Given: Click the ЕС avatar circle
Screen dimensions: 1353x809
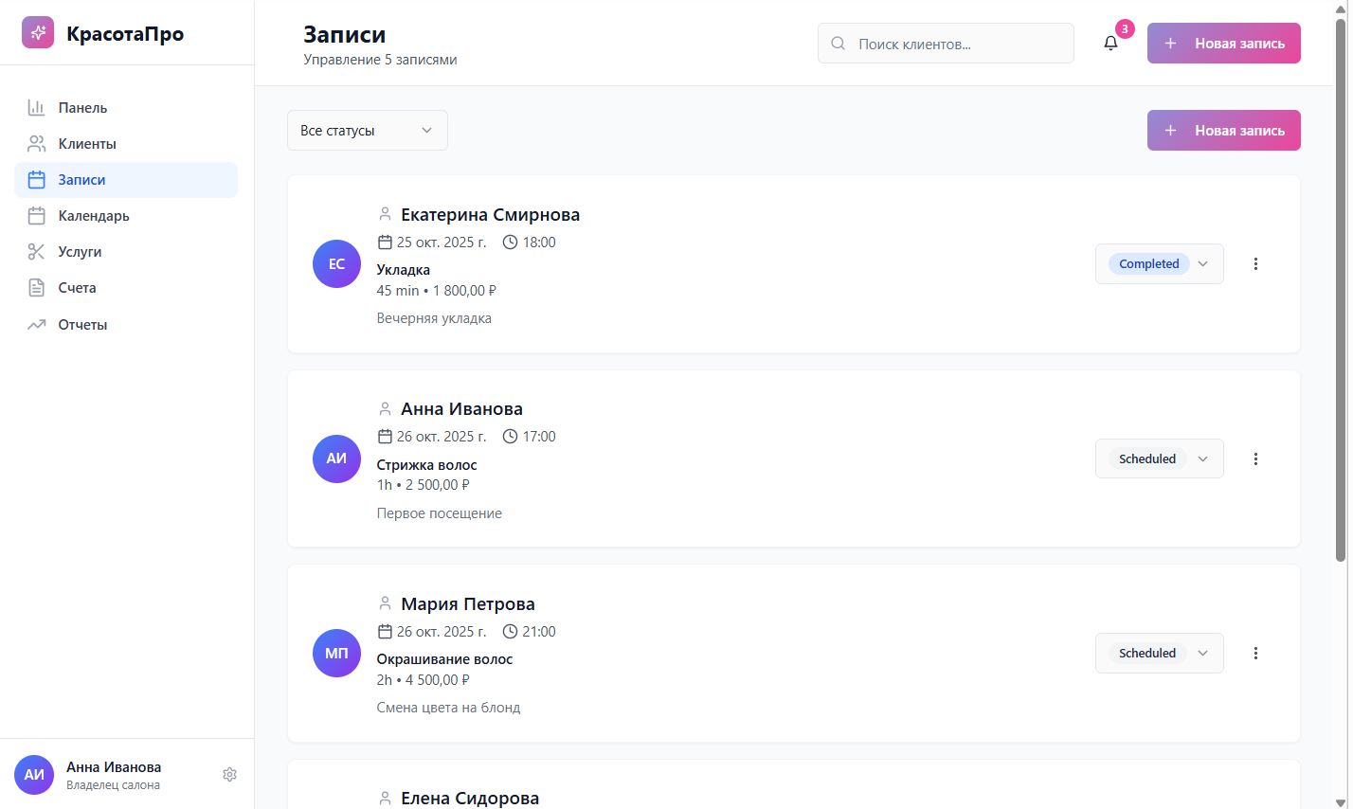Looking at the screenshot, I should [336, 264].
